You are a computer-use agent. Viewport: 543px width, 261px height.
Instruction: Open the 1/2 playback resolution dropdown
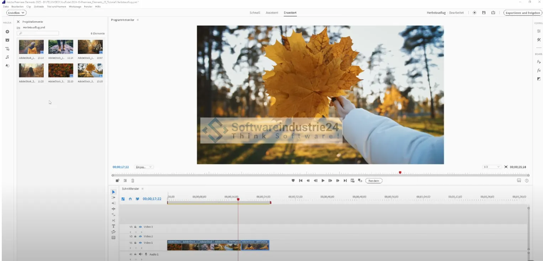tap(492, 167)
